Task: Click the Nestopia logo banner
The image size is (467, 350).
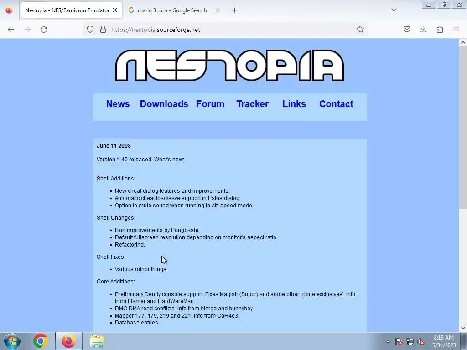Action: (x=230, y=66)
